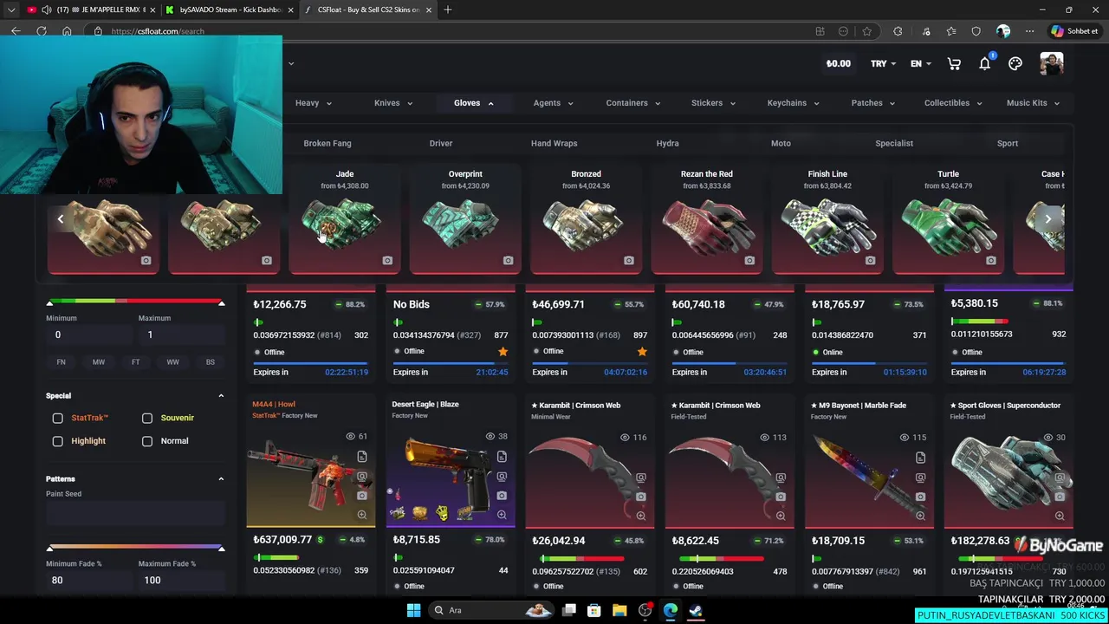This screenshot has height=624, width=1109.
Task: Open Steam from the taskbar
Action: [696, 610]
